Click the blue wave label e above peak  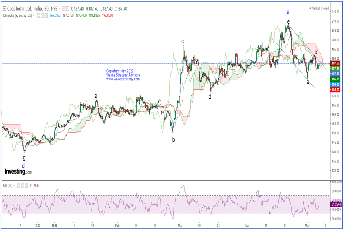click(288, 12)
